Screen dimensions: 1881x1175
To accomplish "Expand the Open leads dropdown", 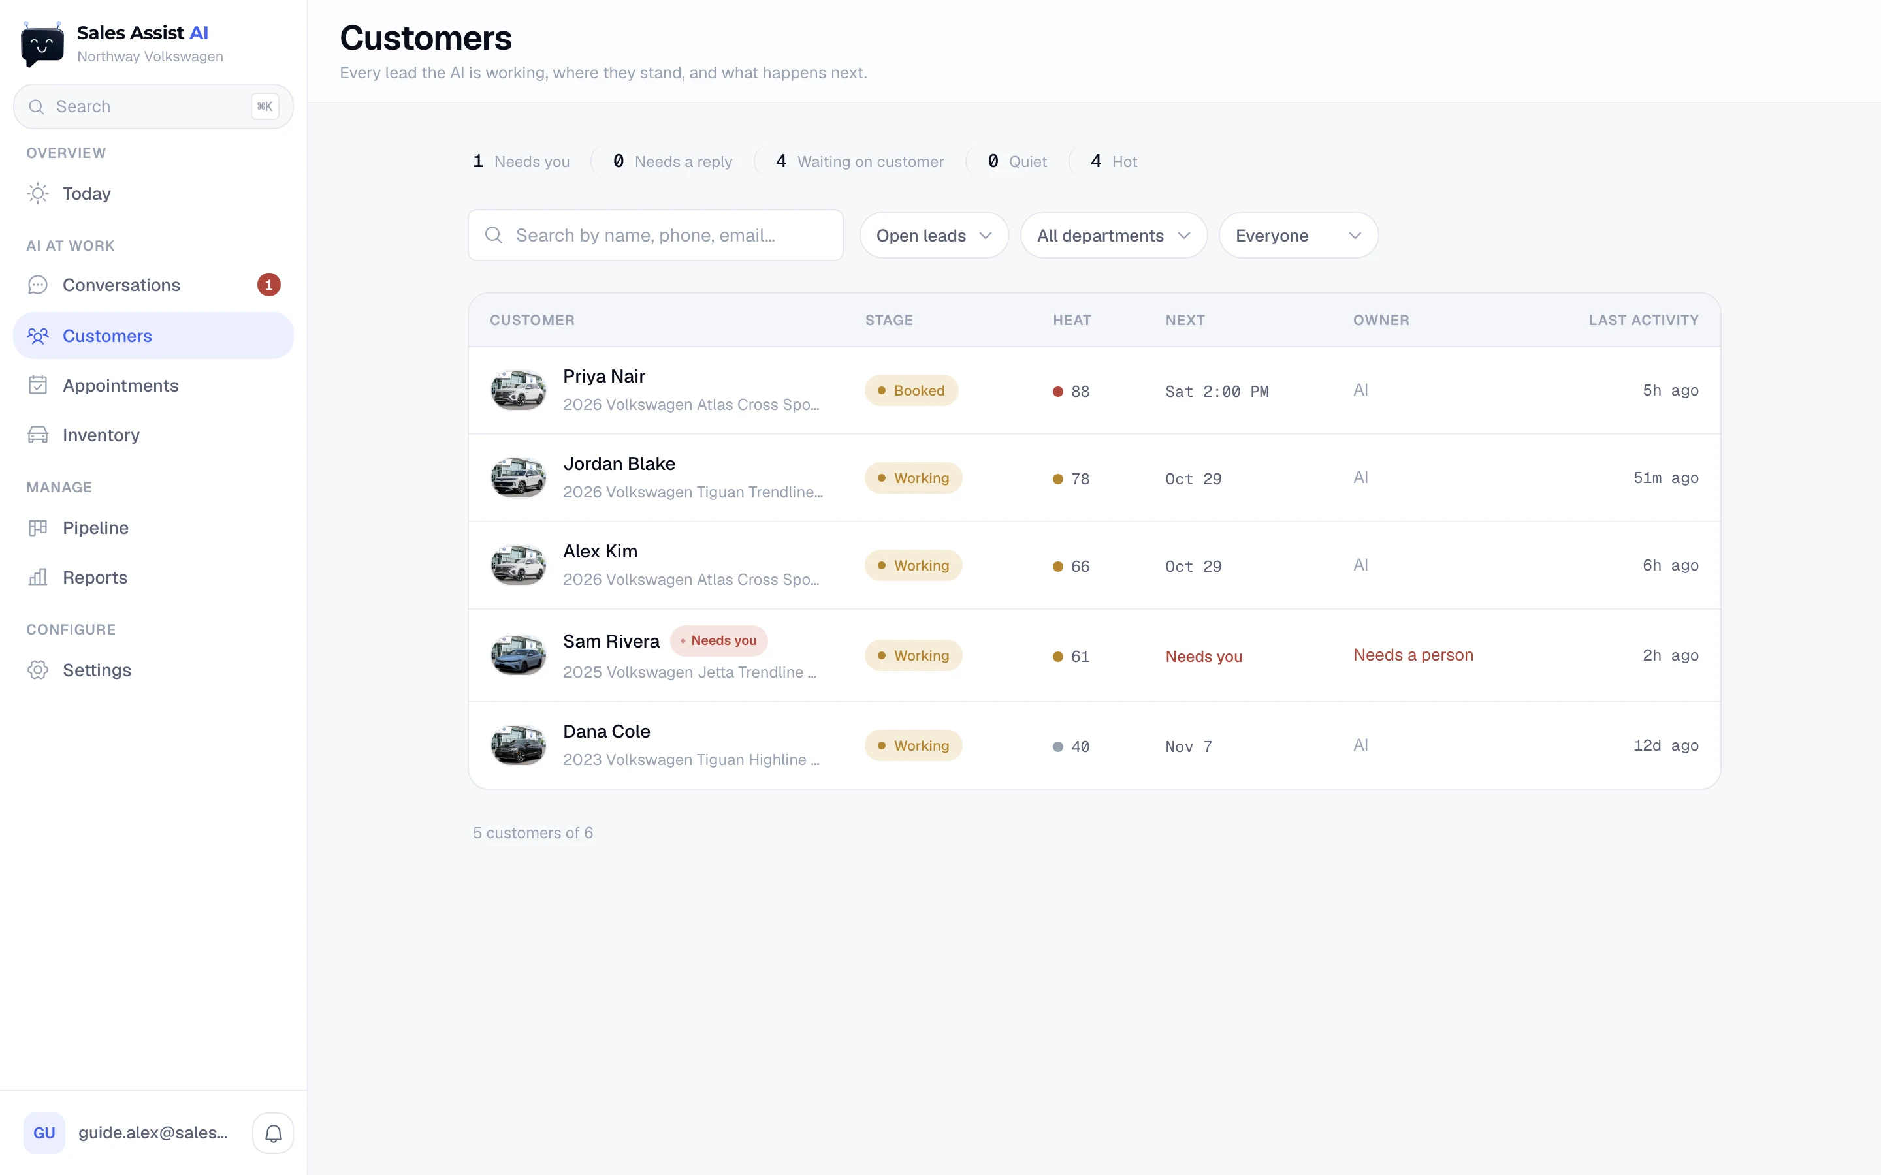I will click(933, 236).
